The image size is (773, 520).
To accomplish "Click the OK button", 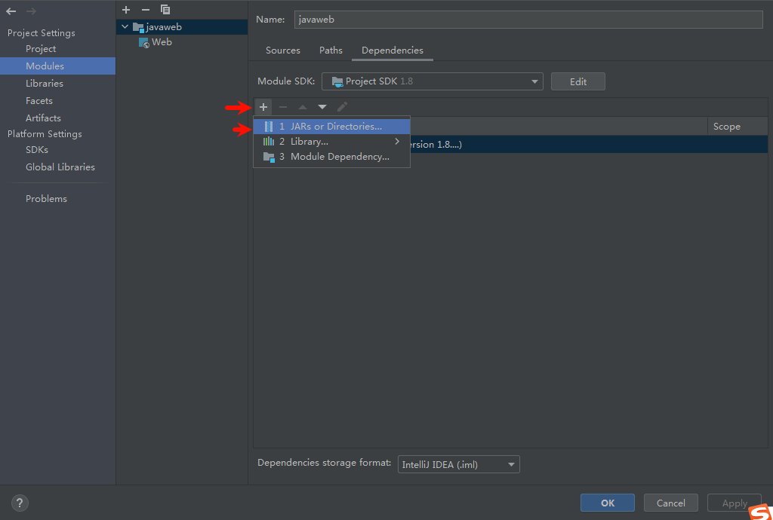I will pos(608,503).
